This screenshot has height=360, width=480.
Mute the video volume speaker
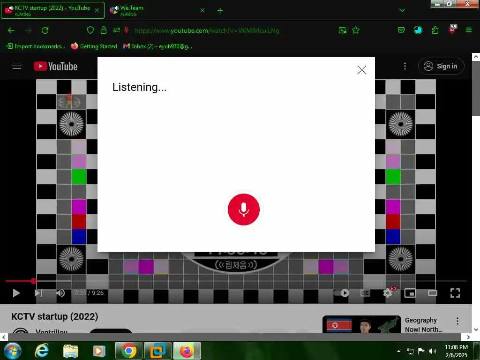60,293
